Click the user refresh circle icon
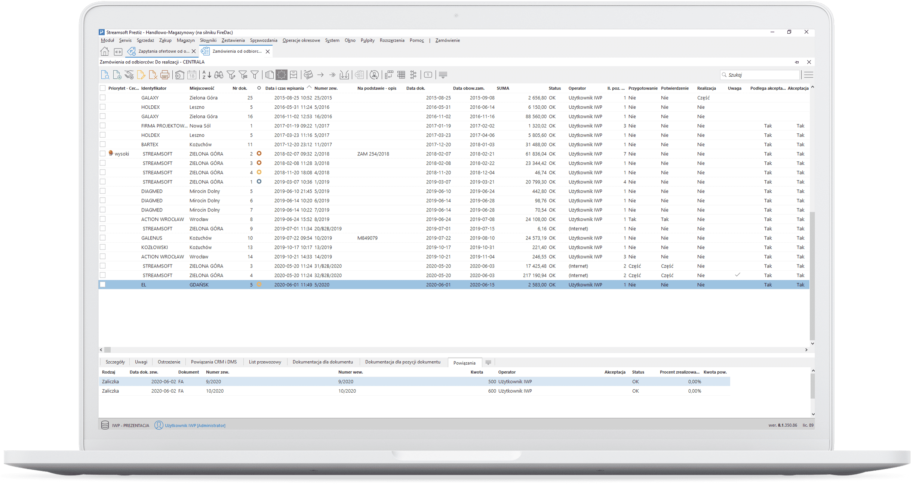916x498 pixels. pyautogui.click(x=374, y=75)
